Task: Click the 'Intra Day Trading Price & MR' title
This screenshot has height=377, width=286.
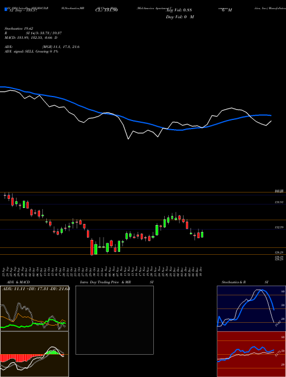Action: 106,282
